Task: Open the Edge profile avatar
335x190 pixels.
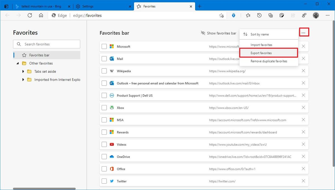Action: pyautogui.click(x=316, y=15)
